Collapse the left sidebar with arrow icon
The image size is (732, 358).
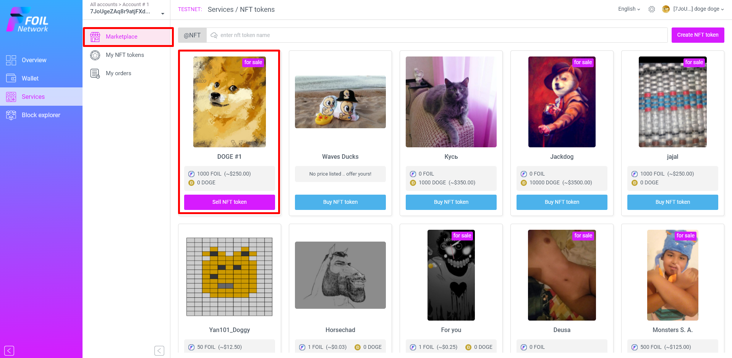(x=9, y=351)
